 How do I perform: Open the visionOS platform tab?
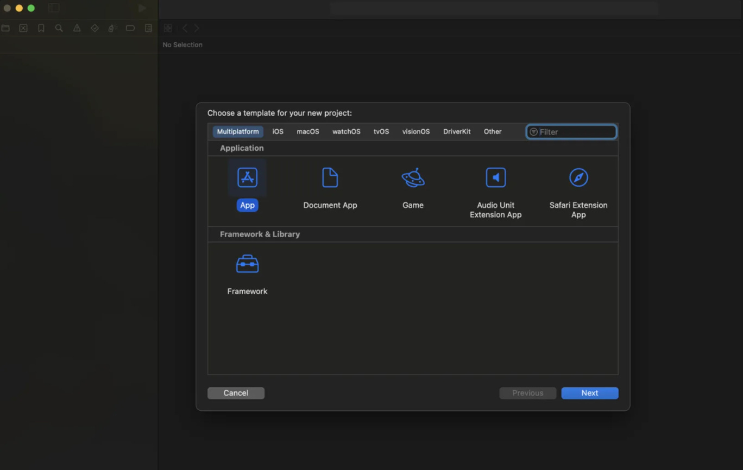[415, 132]
